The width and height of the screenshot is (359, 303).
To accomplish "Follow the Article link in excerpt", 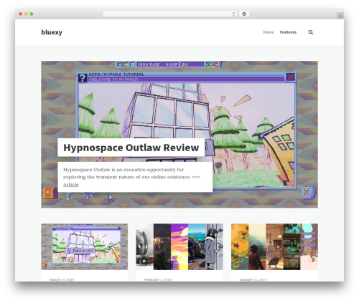I will 71,185.
